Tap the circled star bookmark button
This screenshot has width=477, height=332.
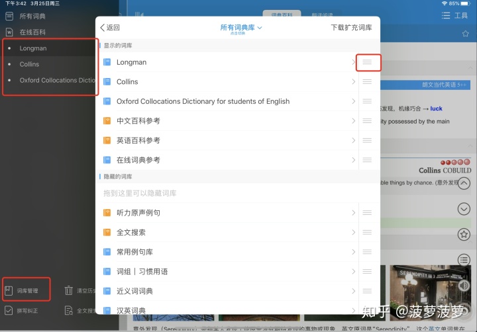tap(464, 234)
